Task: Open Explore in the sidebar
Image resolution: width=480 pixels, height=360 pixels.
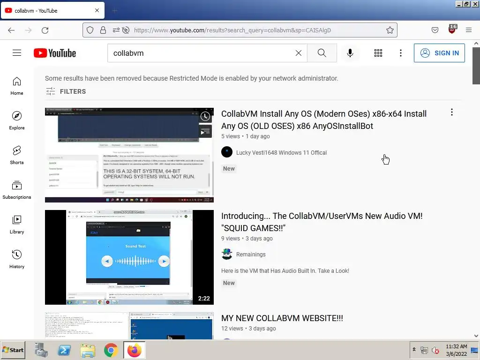Action: point(17,120)
